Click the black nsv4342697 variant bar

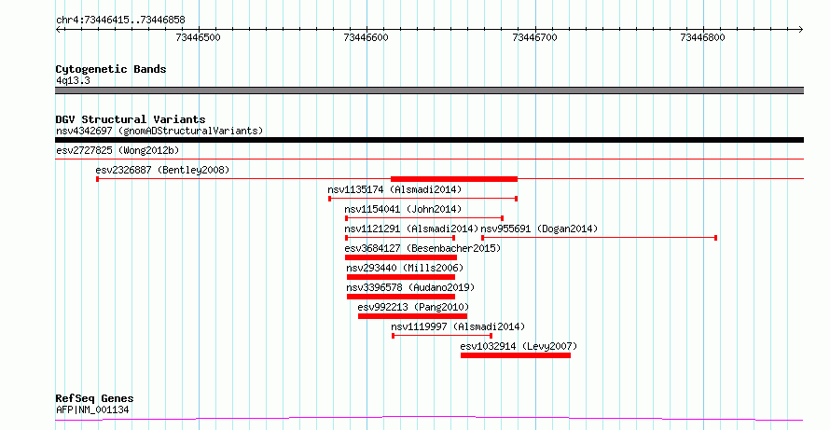click(x=429, y=140)
